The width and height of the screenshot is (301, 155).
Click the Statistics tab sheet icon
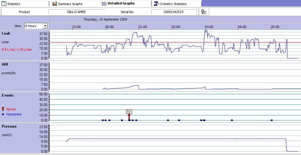[x=4, y=4]
